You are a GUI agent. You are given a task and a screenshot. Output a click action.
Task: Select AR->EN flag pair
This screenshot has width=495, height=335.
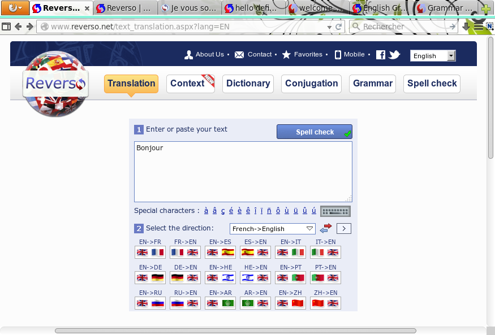(x=255, y=303)
